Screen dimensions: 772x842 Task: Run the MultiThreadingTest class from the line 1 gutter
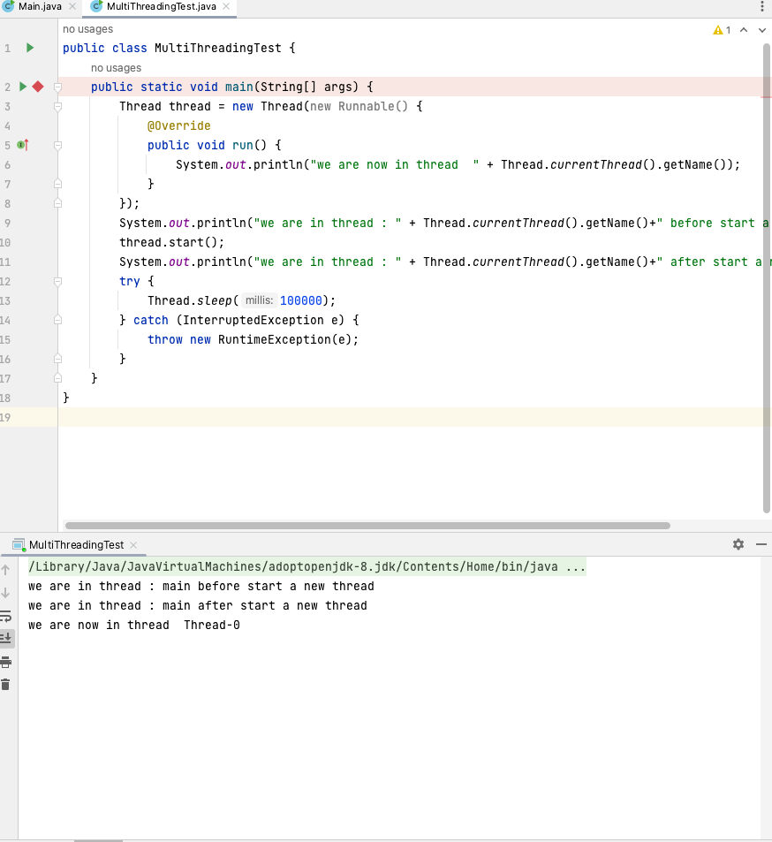[x=30, y=49]
